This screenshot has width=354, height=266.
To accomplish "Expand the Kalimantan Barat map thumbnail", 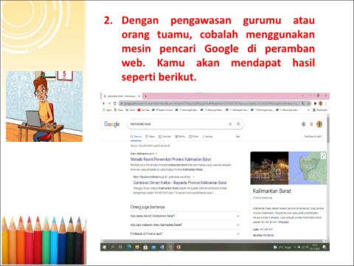I will (323, 155).
